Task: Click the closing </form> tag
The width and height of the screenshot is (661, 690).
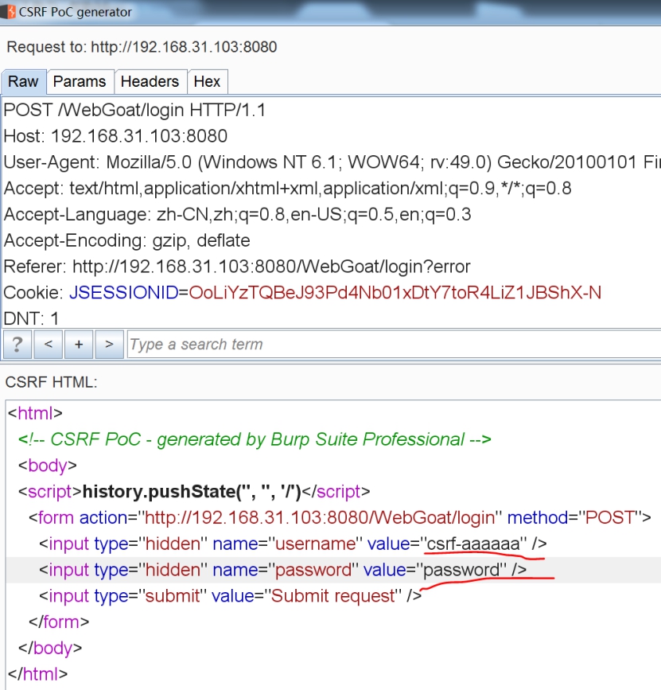Action: click(59, 622)
